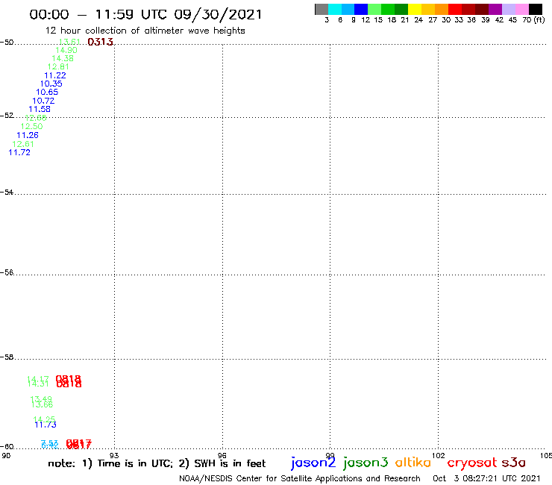Click the purple swatch in the height legend
This screenshot has width=552, height=485.
(495, 9)
